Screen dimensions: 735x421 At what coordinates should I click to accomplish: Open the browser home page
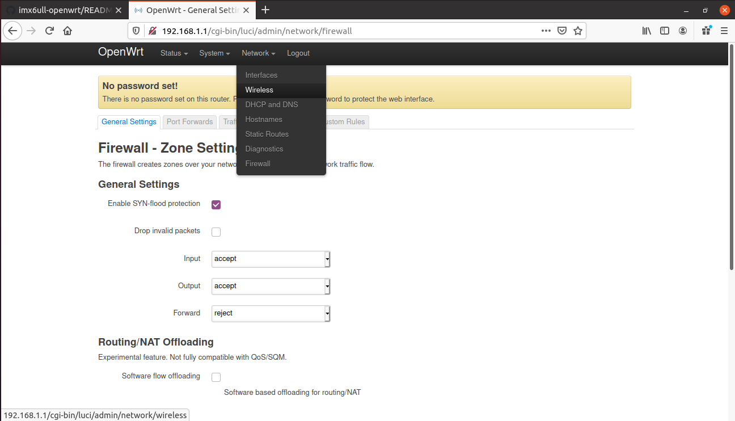[x=67, y=31]
